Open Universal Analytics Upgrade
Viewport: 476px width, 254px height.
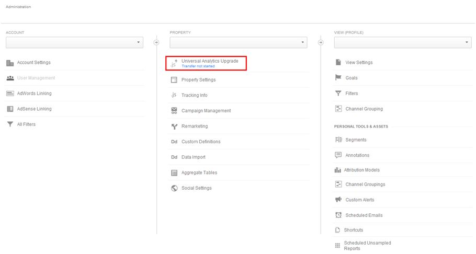210,61
